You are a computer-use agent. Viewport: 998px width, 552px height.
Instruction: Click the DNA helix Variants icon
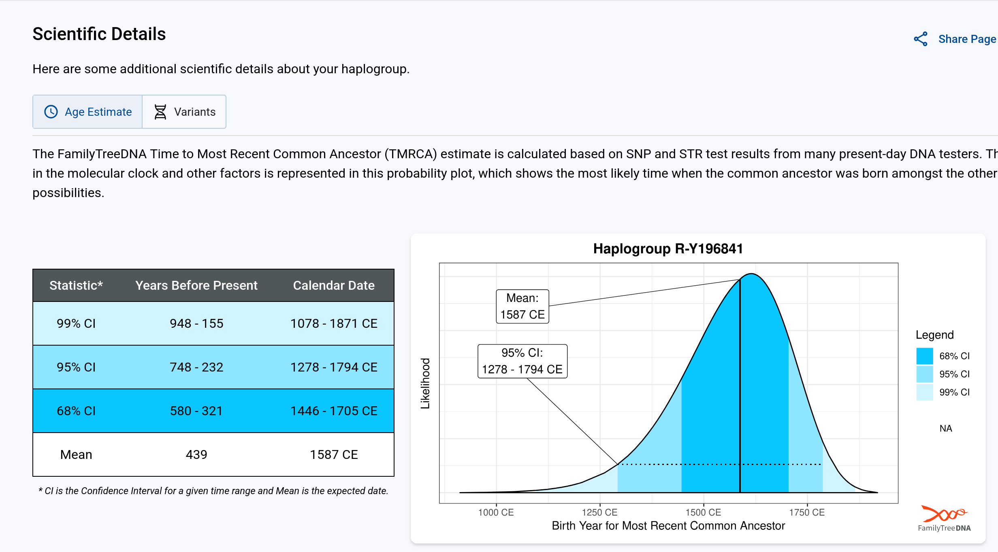click(x=160, y=112)
